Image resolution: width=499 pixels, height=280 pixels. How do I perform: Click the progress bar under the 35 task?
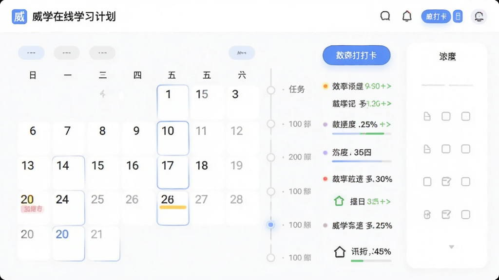(x=362, y=161)
